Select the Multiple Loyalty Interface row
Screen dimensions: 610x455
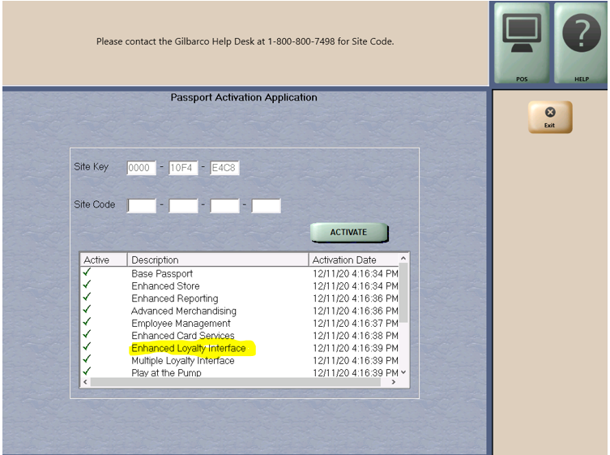pyautogui.click(x=183, y=361)
